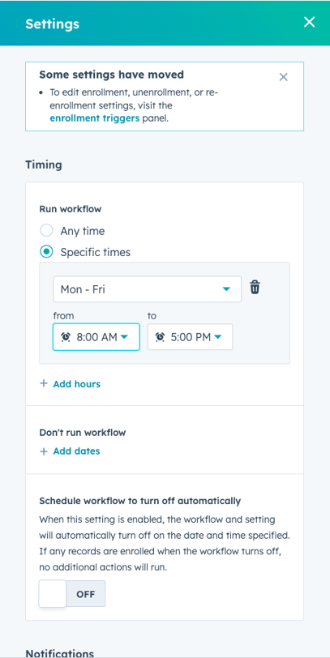The image size is (330, 658).
Task: Click the Settings header title
Action: 52,24
